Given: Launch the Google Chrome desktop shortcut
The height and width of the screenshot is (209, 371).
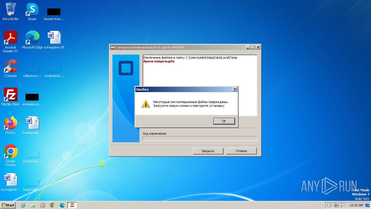Looking at the screenshot, I should [x=10, y=155].
